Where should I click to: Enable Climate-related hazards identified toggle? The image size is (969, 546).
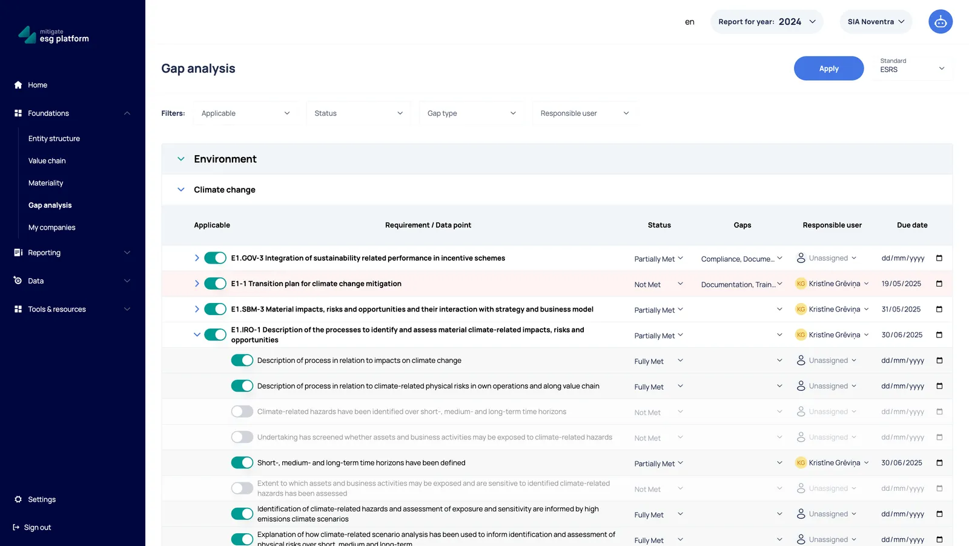pyautogui.click(x=242, y=411)
